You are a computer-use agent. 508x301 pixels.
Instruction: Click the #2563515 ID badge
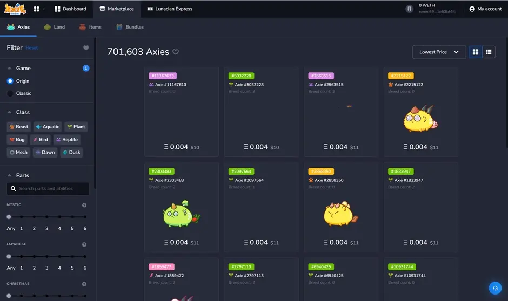321,76
